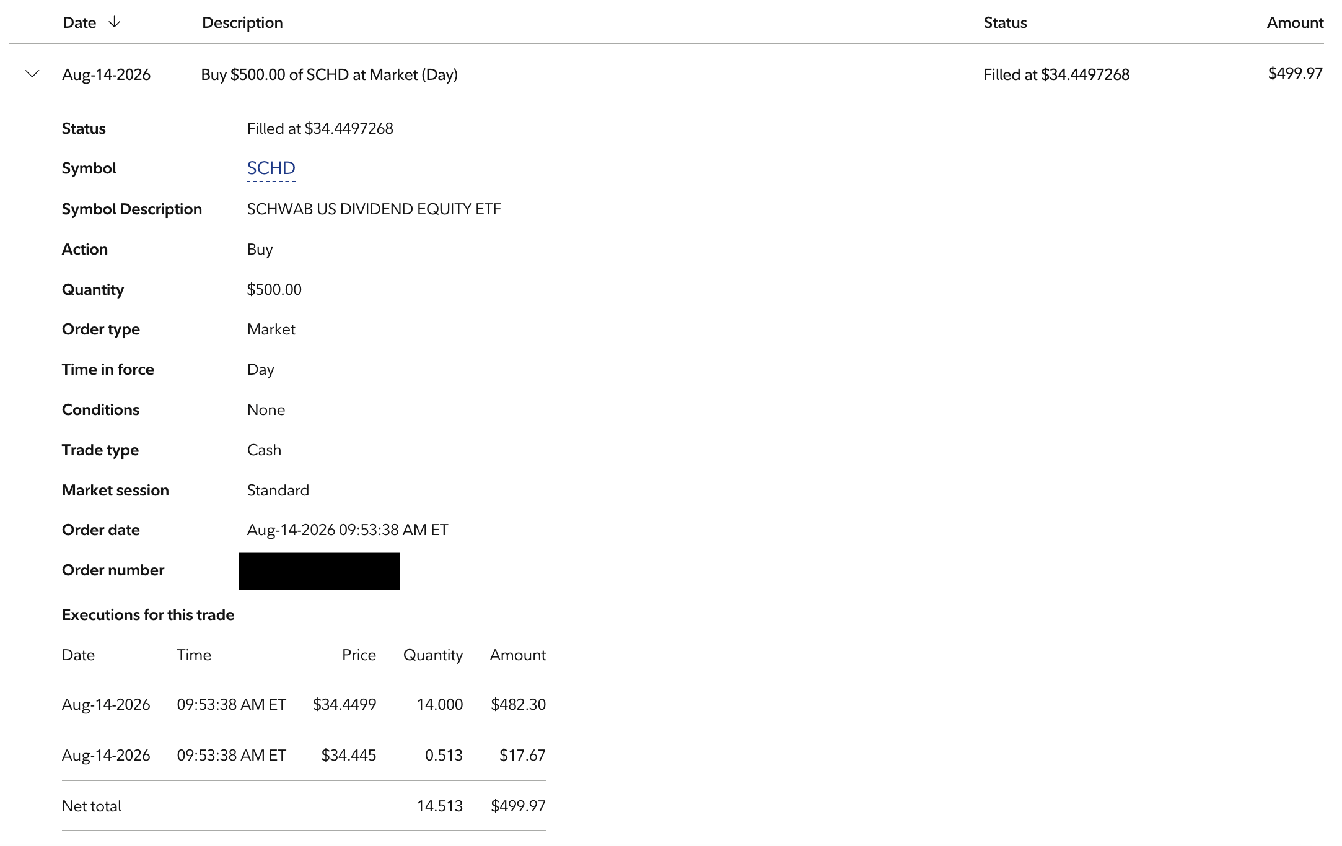The image size is (1342, 846).
Task: Sort orders by the Date arrow icon
Action: tap(114, 22)
